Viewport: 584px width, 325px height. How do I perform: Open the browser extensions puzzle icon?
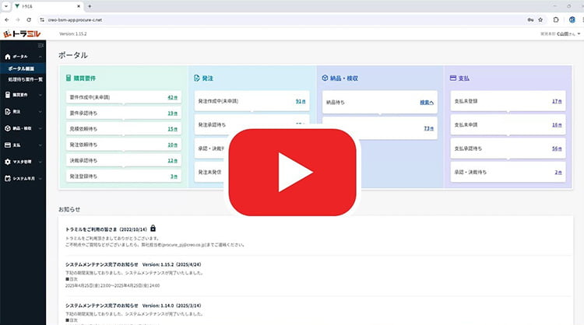[556, 19]
